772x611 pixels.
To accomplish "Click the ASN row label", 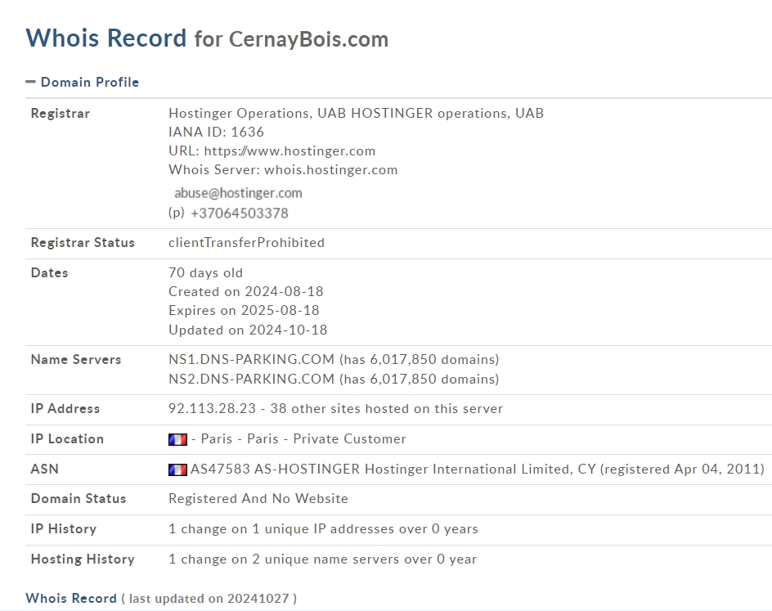I will coord(44,469).
